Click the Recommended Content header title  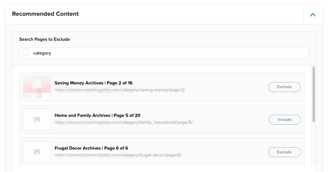coord(45,14)
